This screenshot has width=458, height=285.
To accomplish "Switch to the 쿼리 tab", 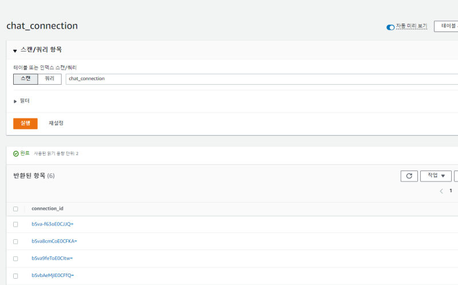I will point(50,78).
